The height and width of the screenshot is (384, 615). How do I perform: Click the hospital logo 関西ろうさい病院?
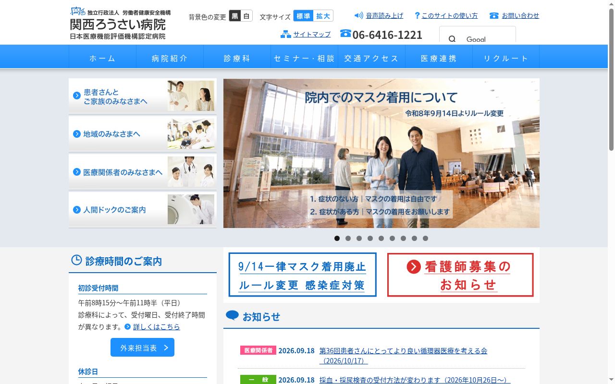120,24
